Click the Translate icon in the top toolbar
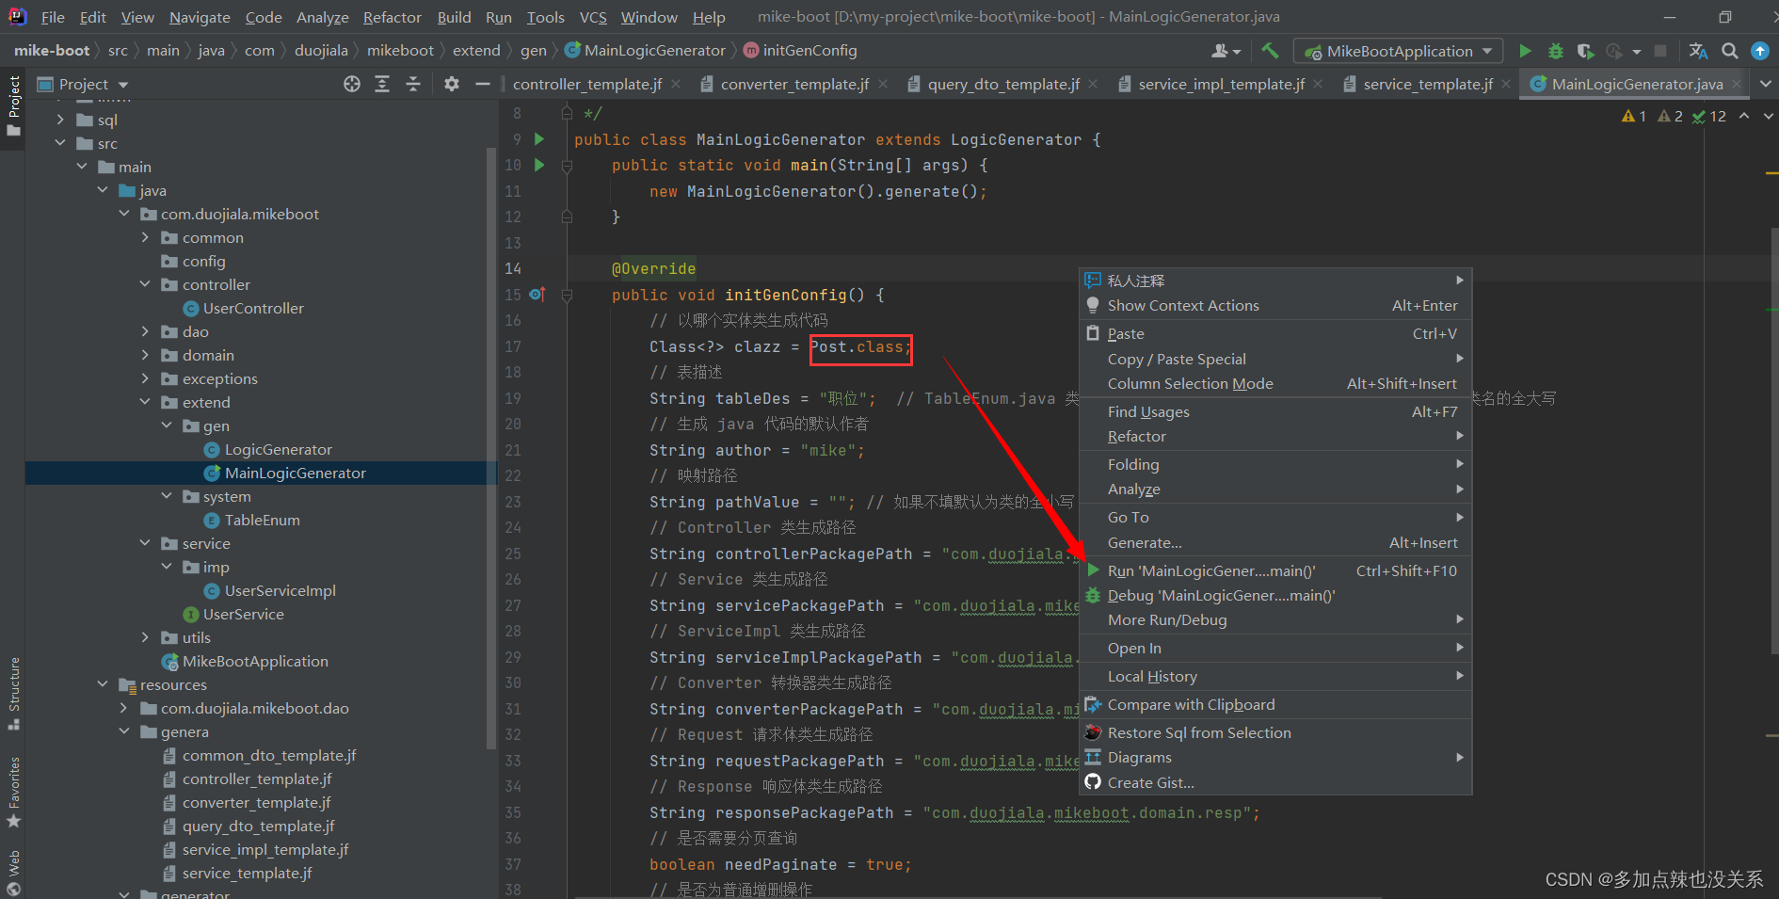Screen dimensions: 1779x899 [1698, 51]
